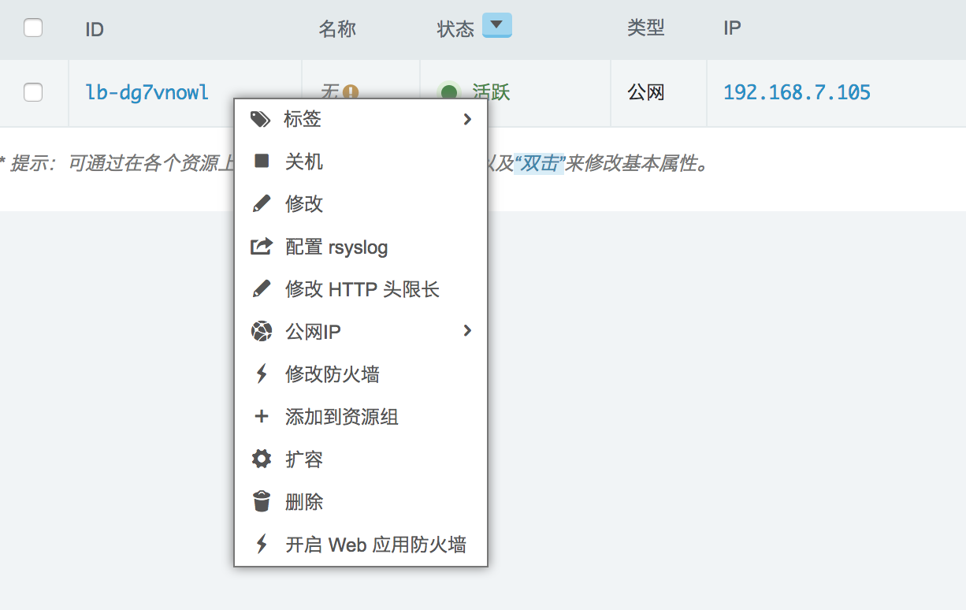Click the ID column header

point(95,29)
